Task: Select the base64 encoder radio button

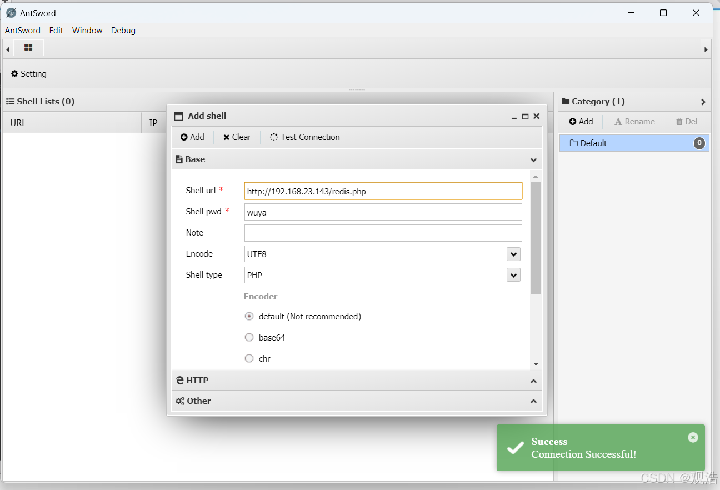Action: click(249, 337)
